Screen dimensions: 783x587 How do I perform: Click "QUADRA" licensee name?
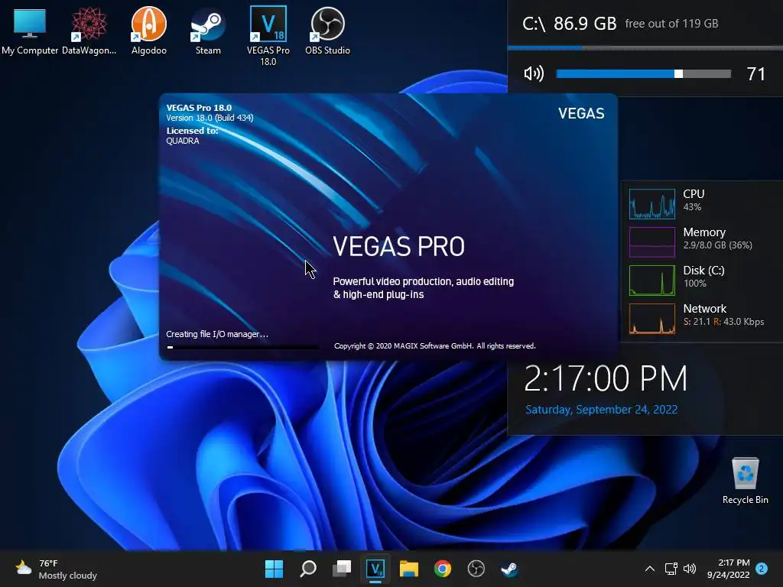pos(183,141)
